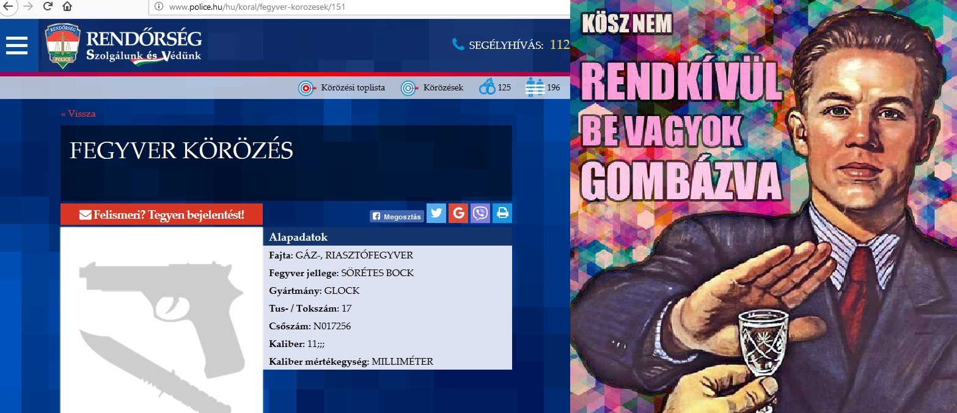Open the people icon showing 196
Viewport: 957px width, 413px height.
[535, 87]
